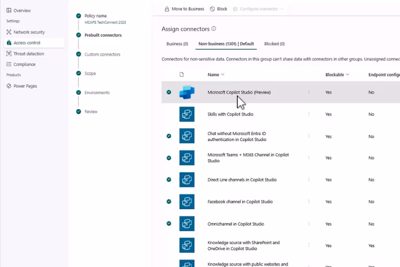Select the Non-business (1301) Default tab
The image size is (400, 267).
pyautogui.click(x=226, y=44)
